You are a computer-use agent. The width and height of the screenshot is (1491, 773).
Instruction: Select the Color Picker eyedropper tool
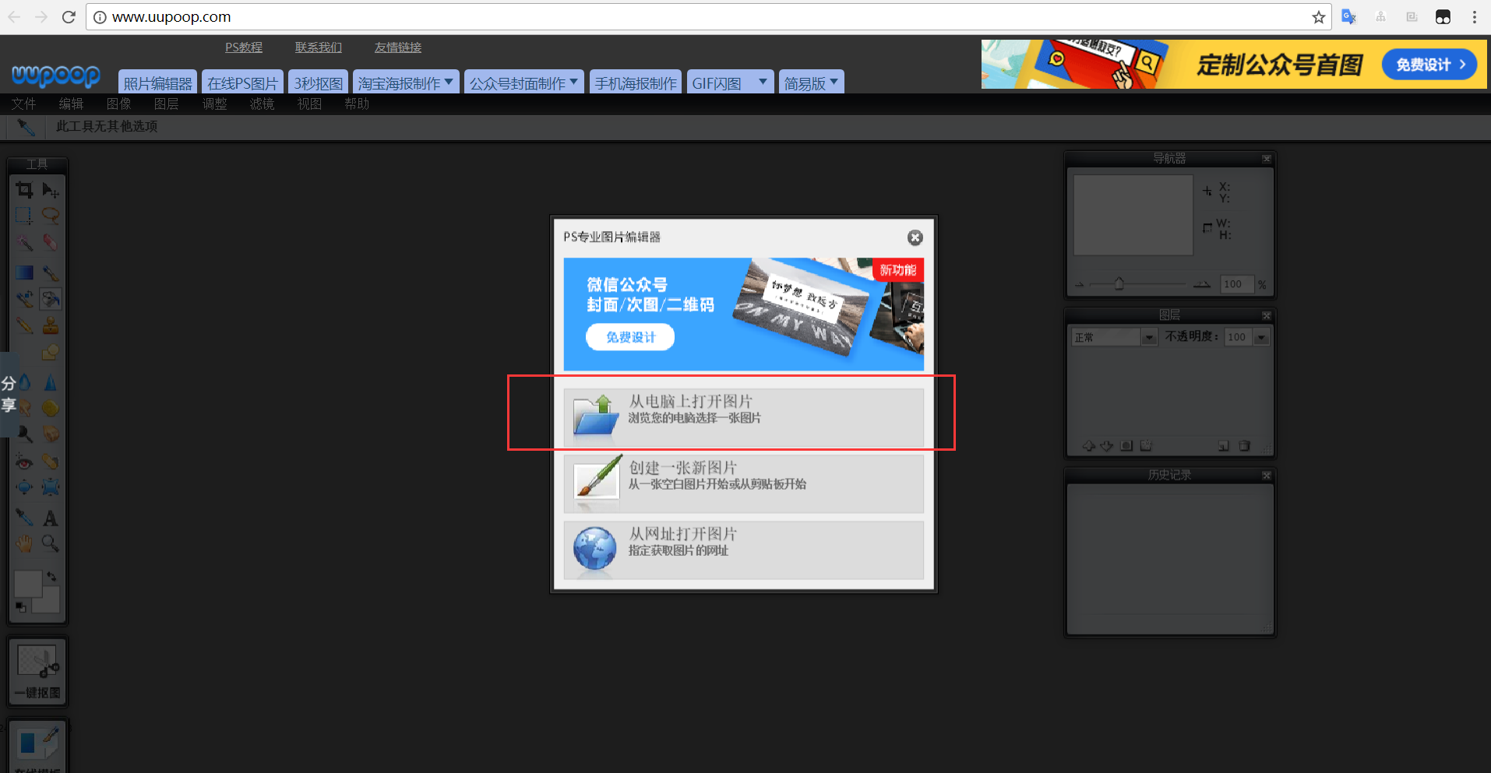(24, 518)
